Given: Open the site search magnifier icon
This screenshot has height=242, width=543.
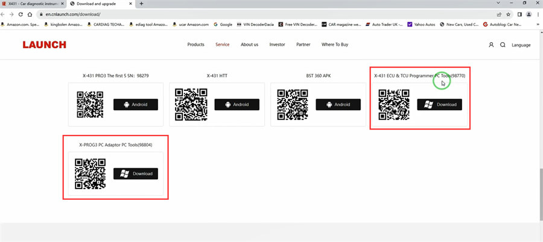Looking at the screenshot, I should point(503,45).
